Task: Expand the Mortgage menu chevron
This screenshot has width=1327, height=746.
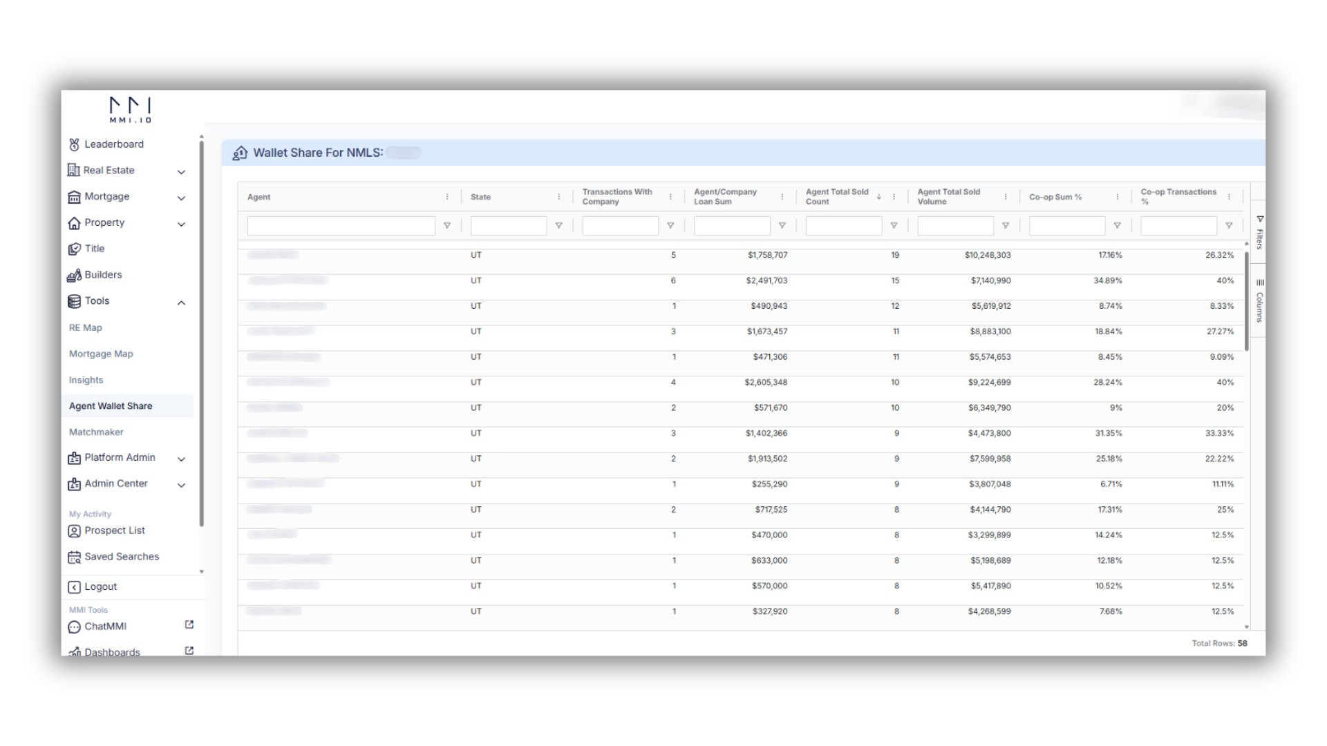Action: [x=181, y=198]
